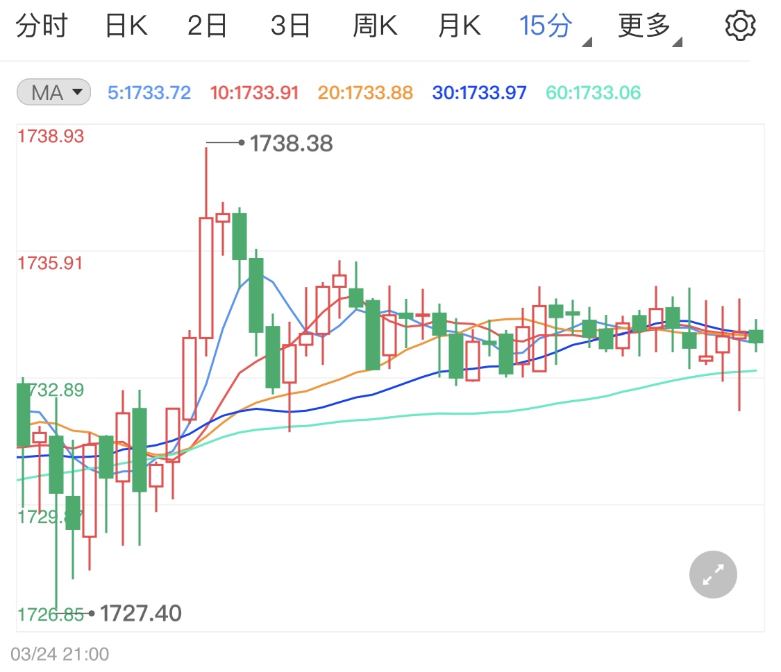Screen dimensions: 781x672
Task: Expand the 15分 interval dropdown arrow
Action: 587,42
